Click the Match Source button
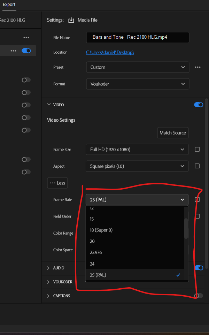This screenshot has width=209, height=335. (x=173, y=133)
